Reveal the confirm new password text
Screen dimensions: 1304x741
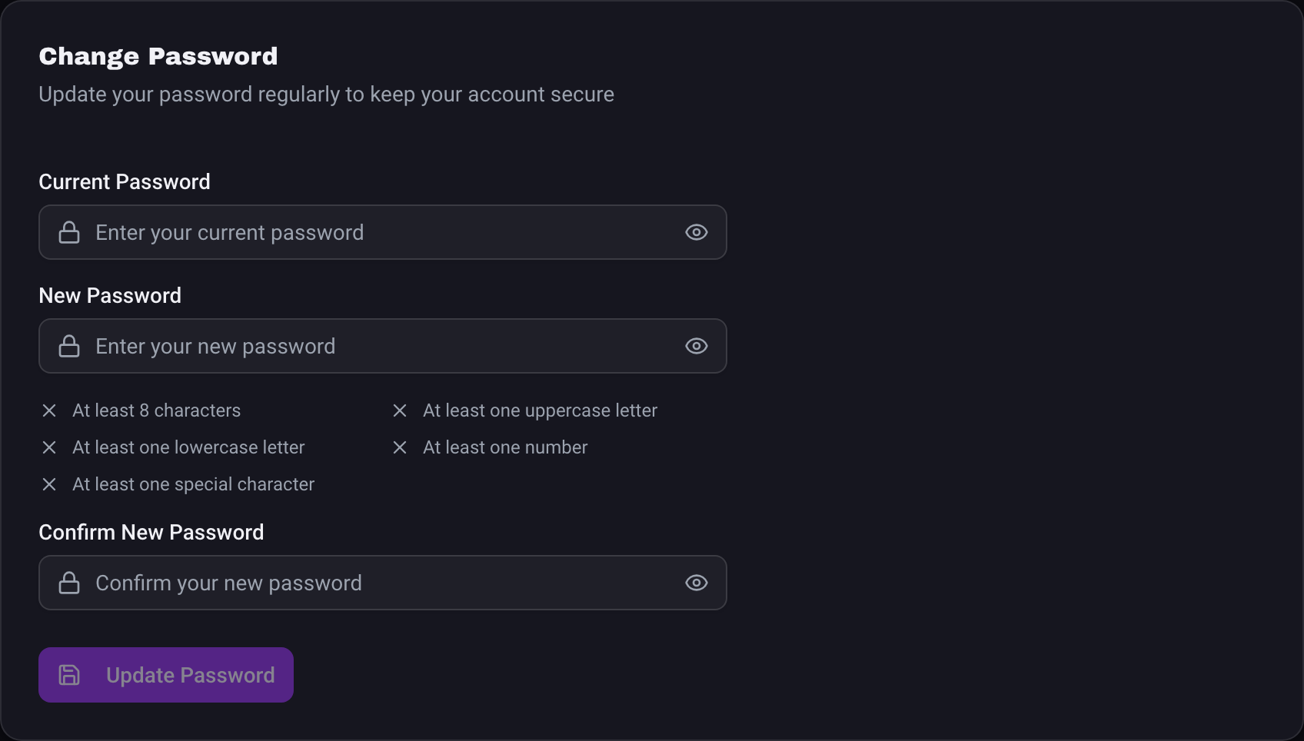tap(697, 583)
